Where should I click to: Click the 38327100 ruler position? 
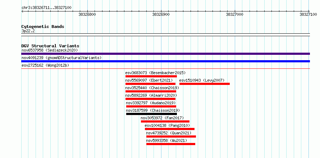tap(308, 14)
